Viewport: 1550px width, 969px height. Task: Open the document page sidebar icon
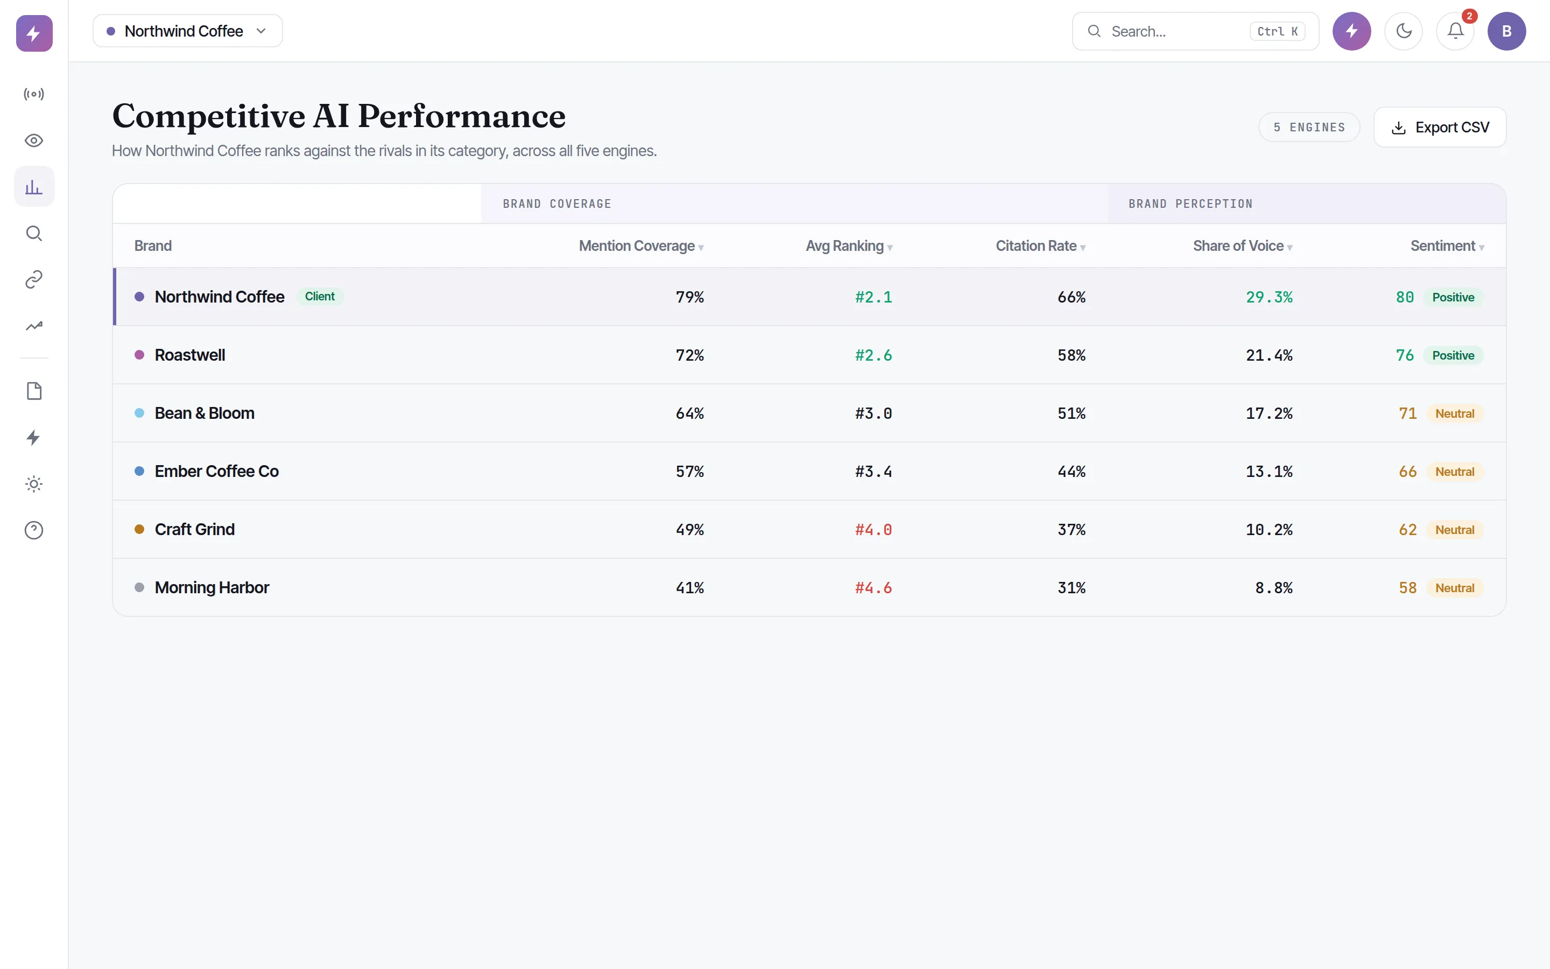click(34, 391)
